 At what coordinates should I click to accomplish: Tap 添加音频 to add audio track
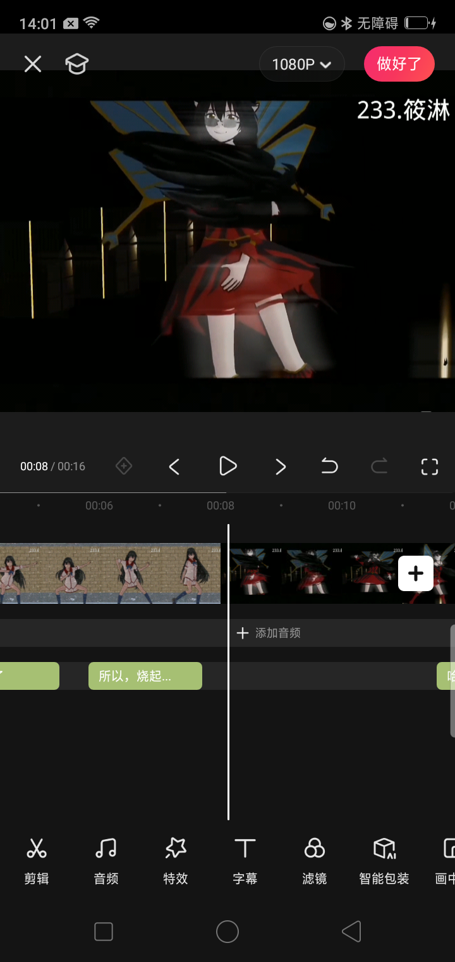269,633
